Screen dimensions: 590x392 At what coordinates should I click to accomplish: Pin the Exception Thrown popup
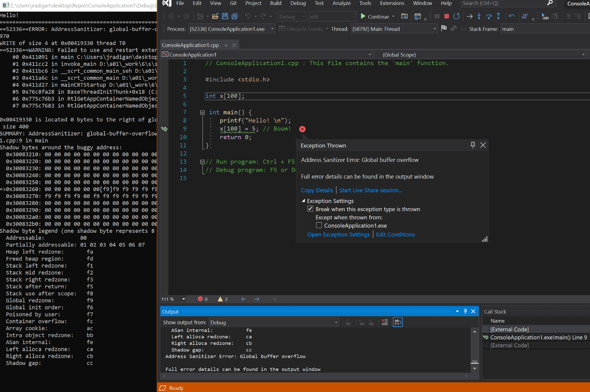point(472,145)
